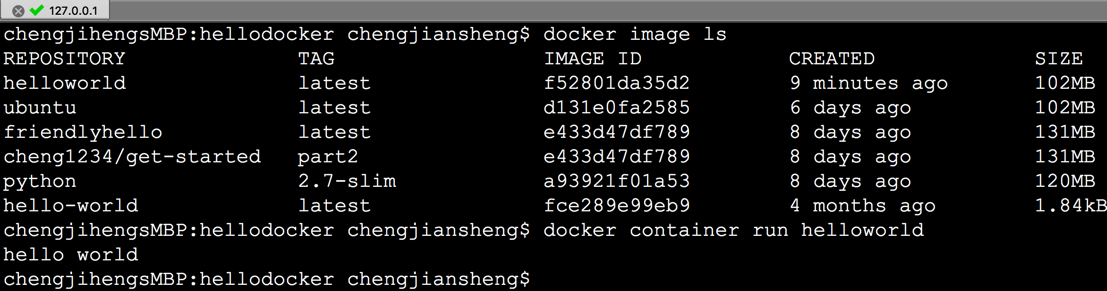The image size is (1107, 291).
Task: Click the friendlyhello repository entry
Action: 83,132
